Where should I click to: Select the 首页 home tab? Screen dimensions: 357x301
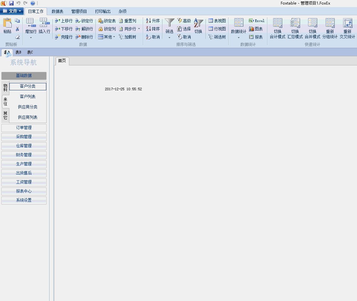click(x=62, y=61)
